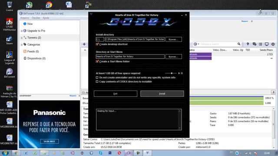278x156 pixels.
Task: Collapse the torrent details panel arrow
Action: (x=273, y=92)
